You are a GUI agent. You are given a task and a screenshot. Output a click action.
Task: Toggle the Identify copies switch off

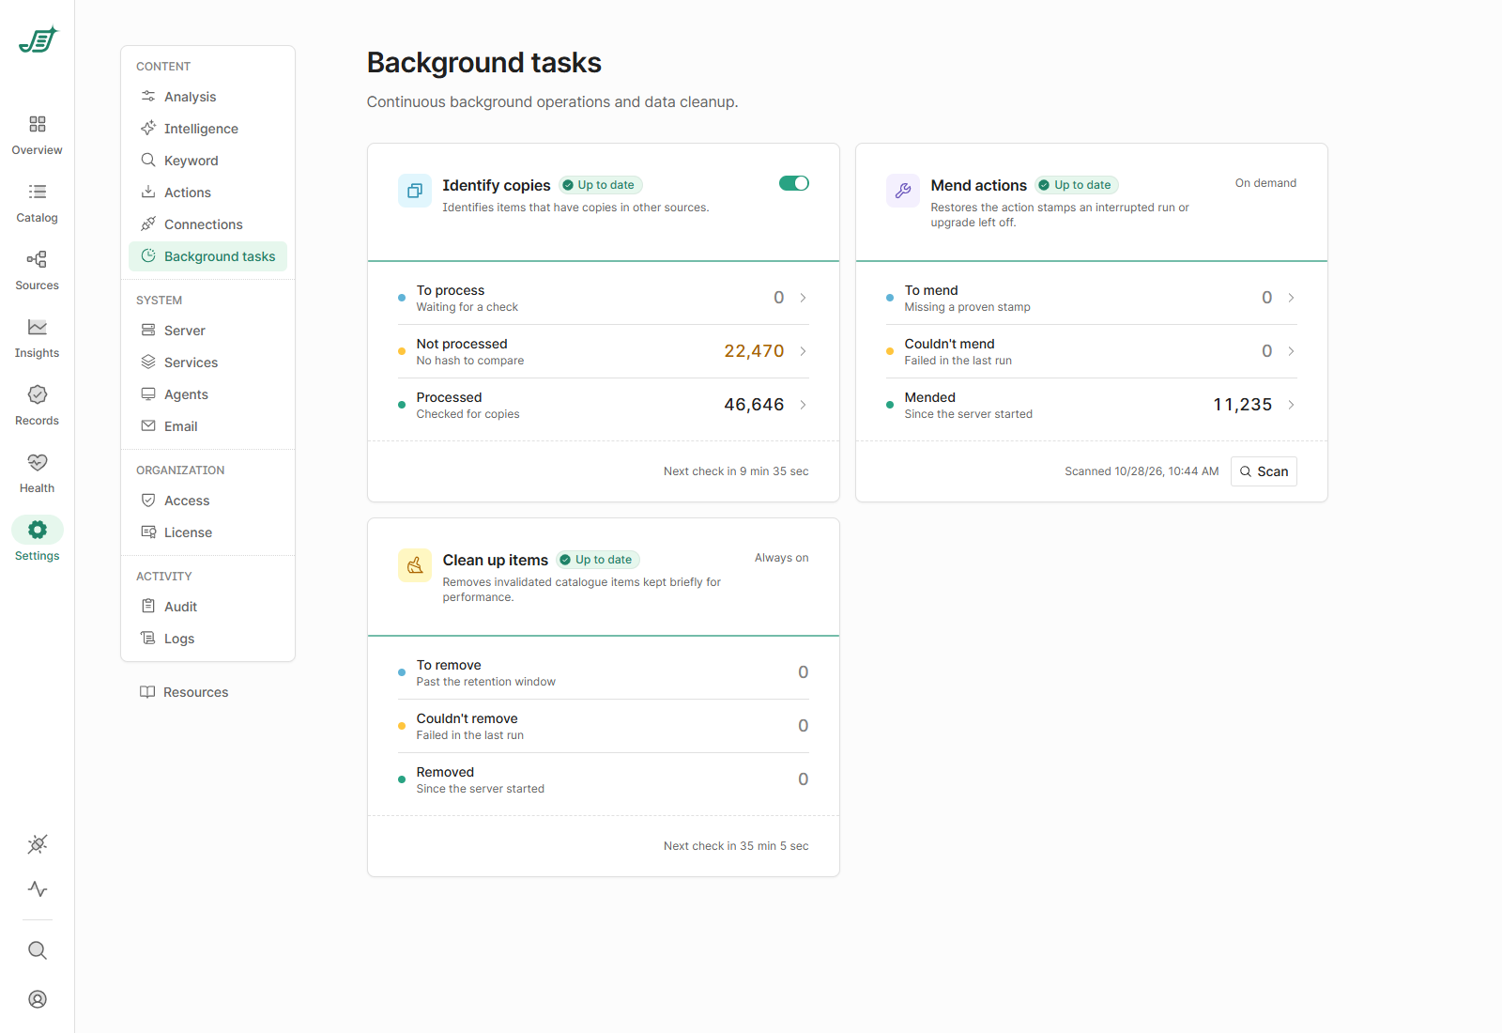[x=794, y=183]
